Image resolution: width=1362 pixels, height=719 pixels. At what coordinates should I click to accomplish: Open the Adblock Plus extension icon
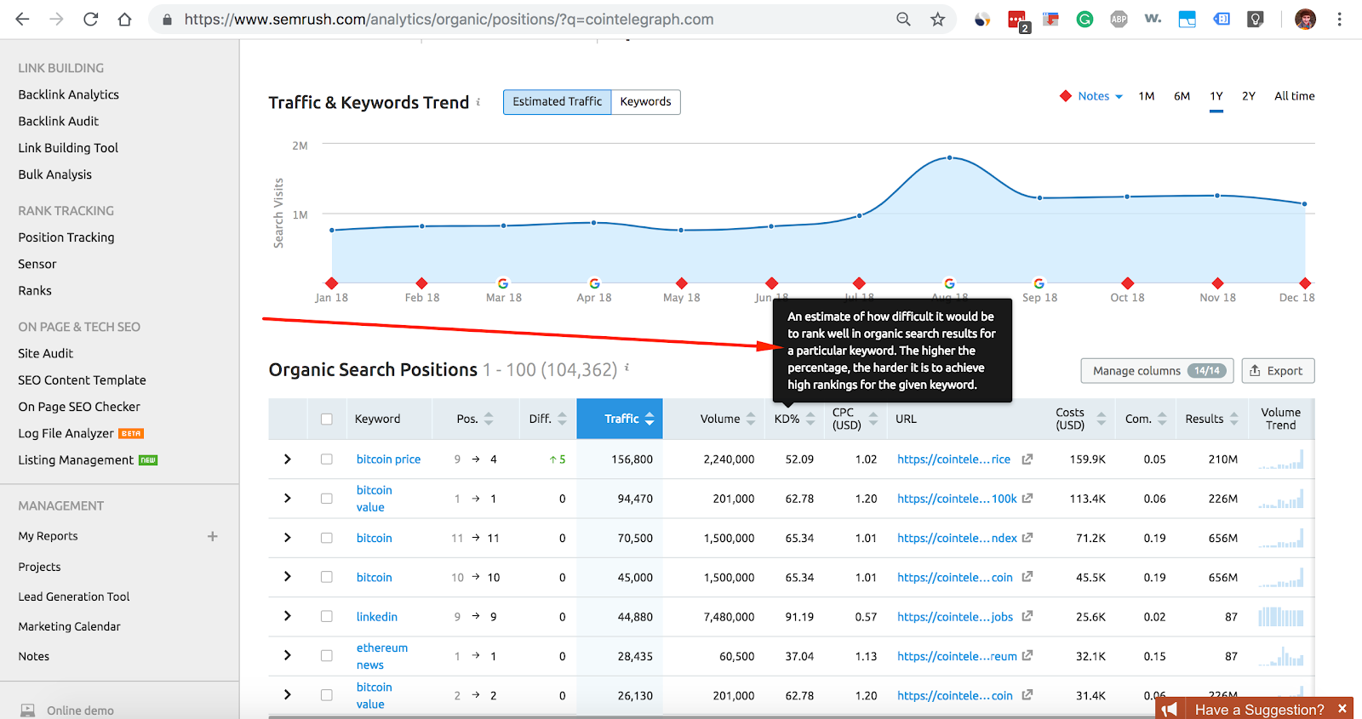pos(1119,19)
